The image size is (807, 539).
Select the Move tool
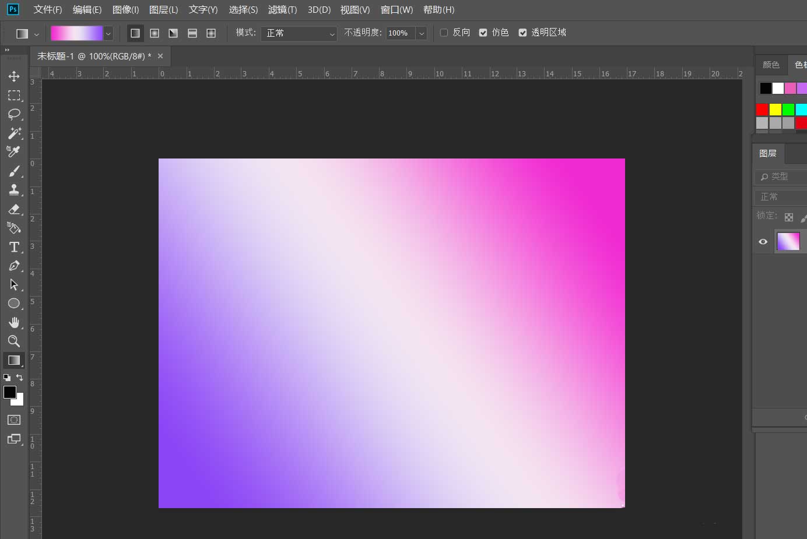(14, 76)
